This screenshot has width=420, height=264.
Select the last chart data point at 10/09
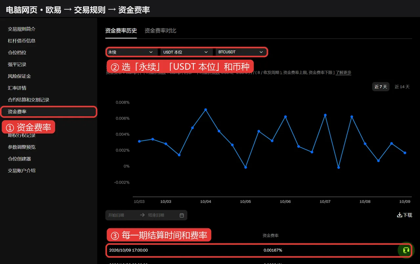pyautogui.click(x=405, y=153)
